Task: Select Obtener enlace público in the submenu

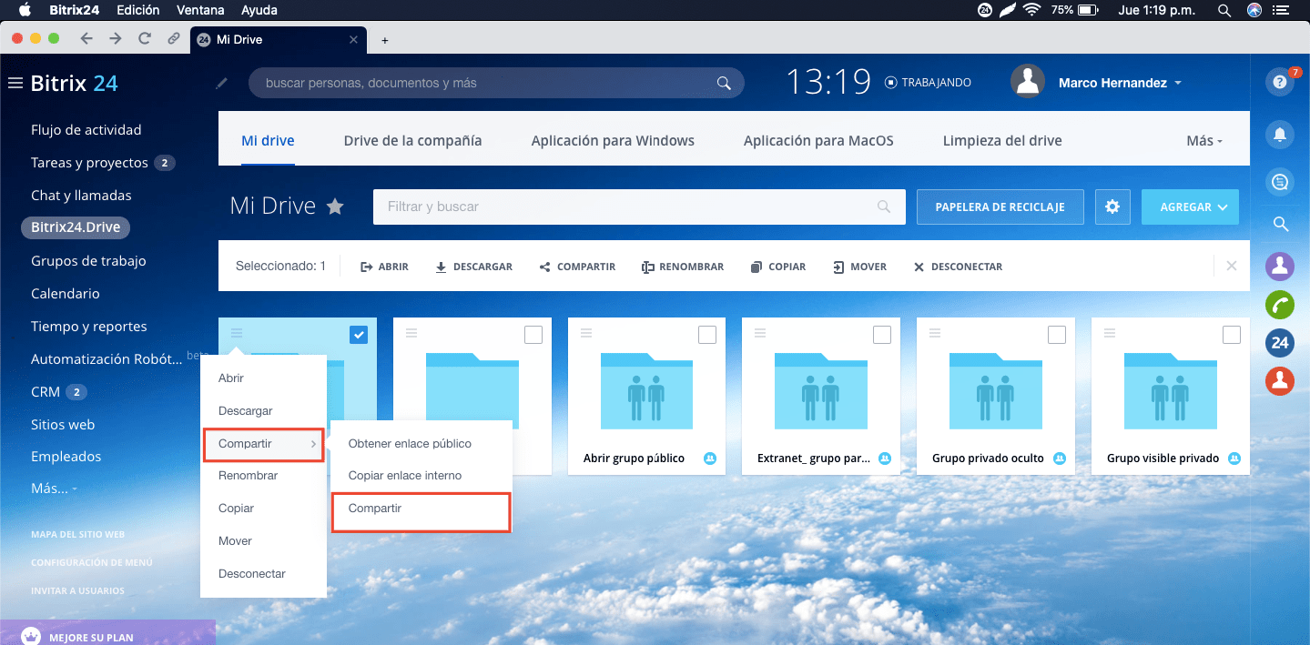Action: tap(410, 444)
